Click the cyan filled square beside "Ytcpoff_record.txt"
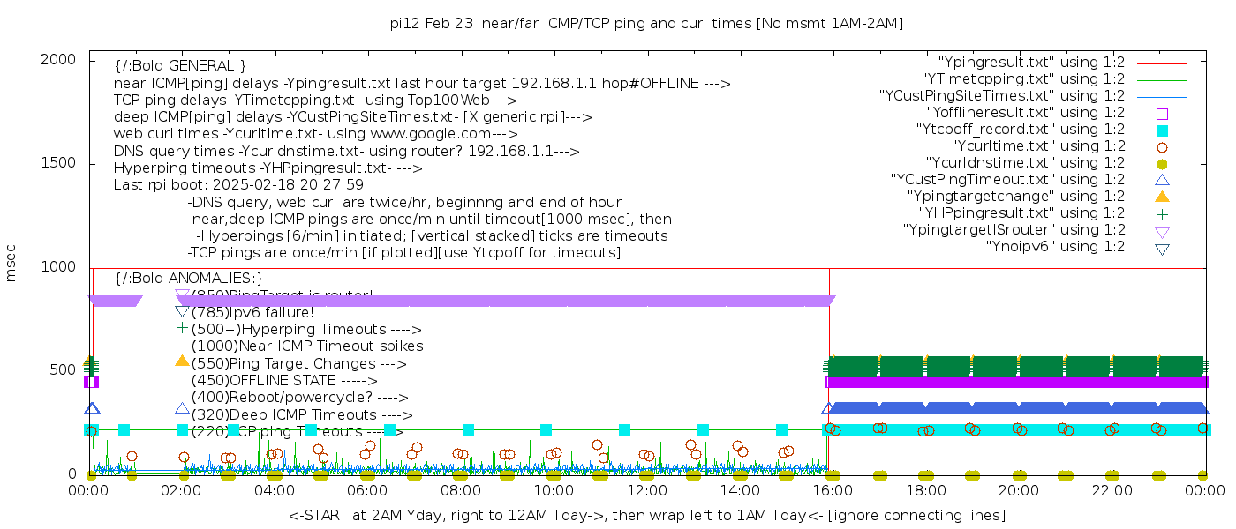Screen dimensions: 1236x529 1162,130
